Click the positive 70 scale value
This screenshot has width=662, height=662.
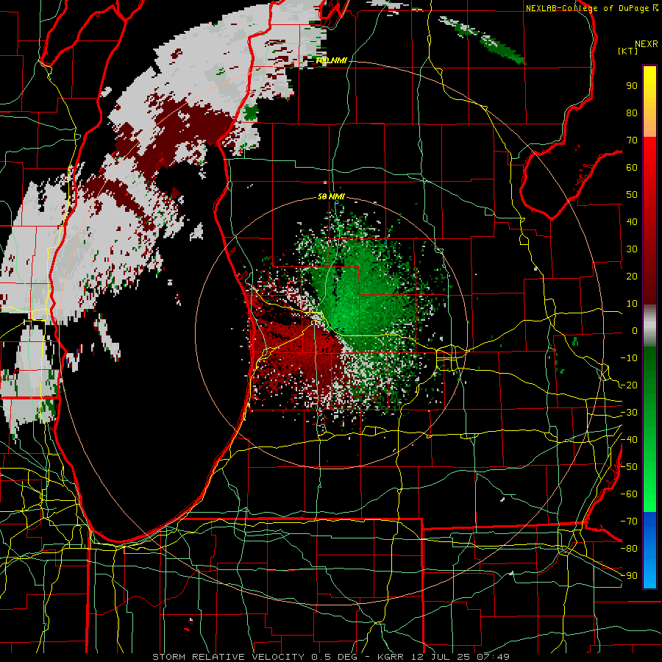[x=632, y=140]
